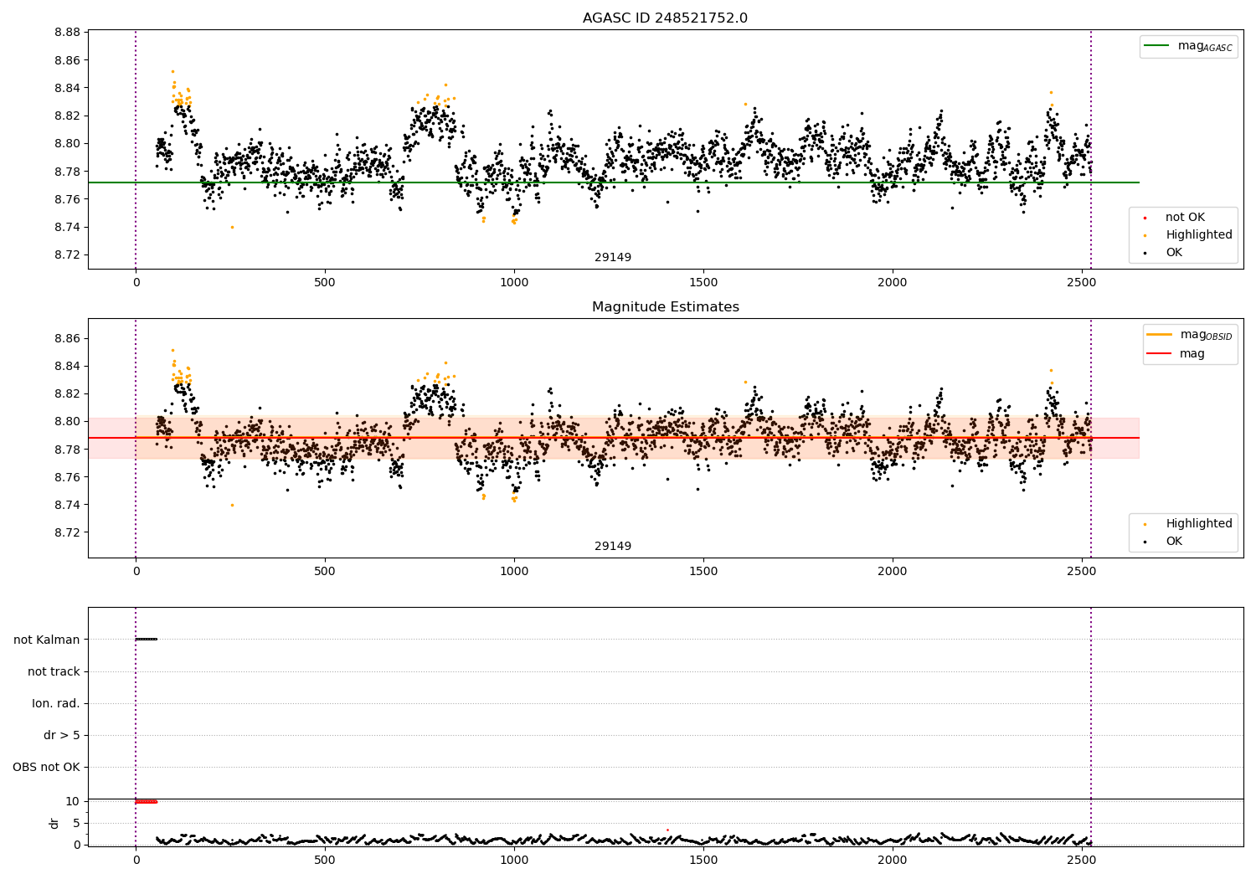Viewport: 1256px width, 879px height.
Task: Click the 2500 x-tick under the top plot
Action: [x=1082, y=282]
